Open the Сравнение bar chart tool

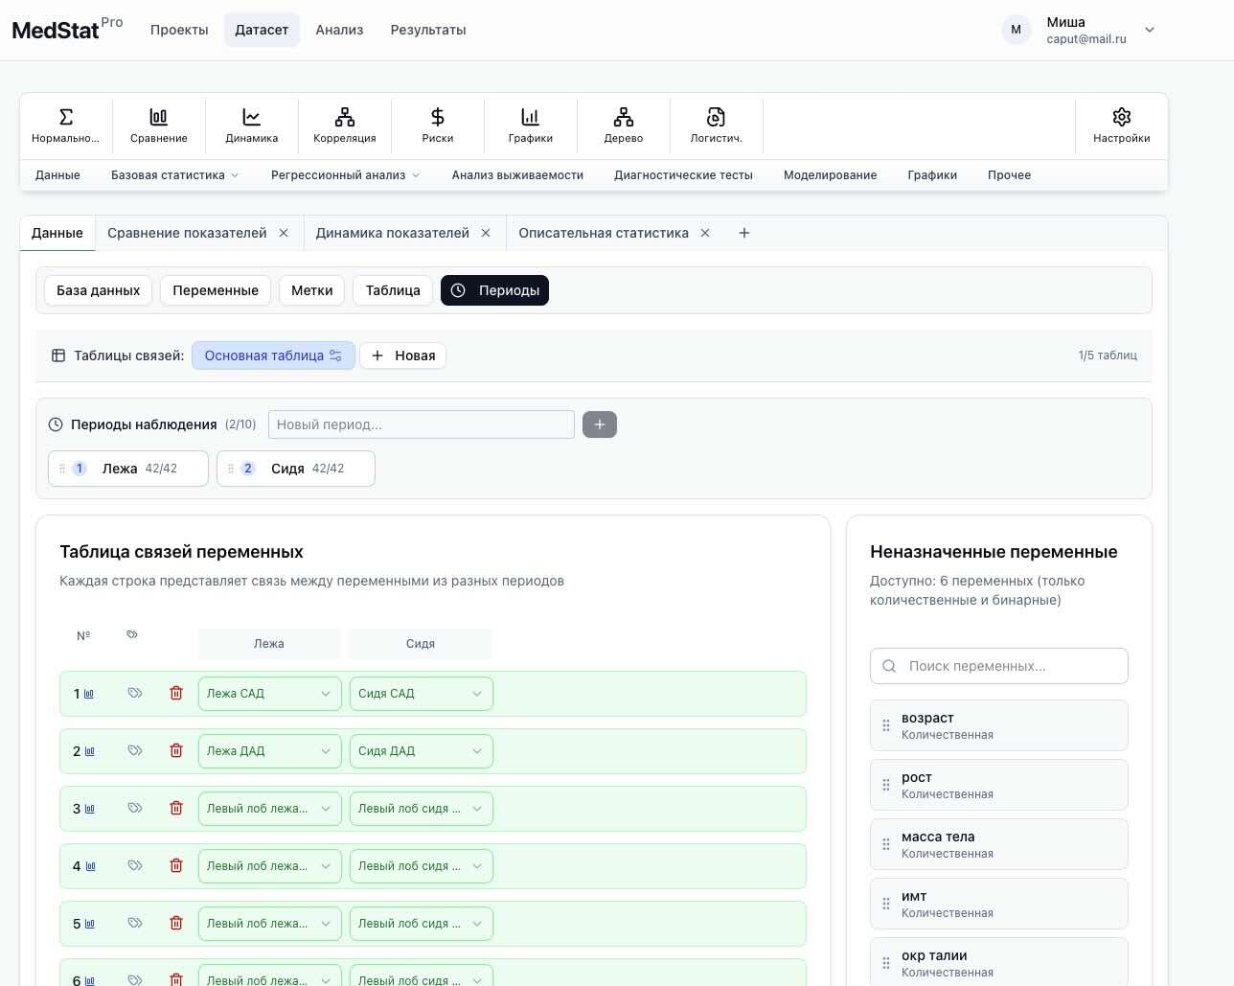[x=158, y=125]
